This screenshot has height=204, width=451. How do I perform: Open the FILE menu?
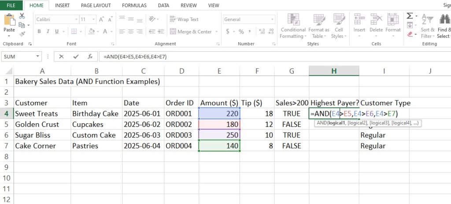pyautogui.click(x=11, y=5)
